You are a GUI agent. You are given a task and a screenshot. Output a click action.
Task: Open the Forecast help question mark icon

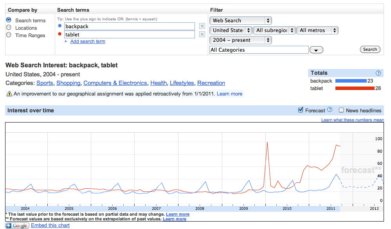(330, 110)
